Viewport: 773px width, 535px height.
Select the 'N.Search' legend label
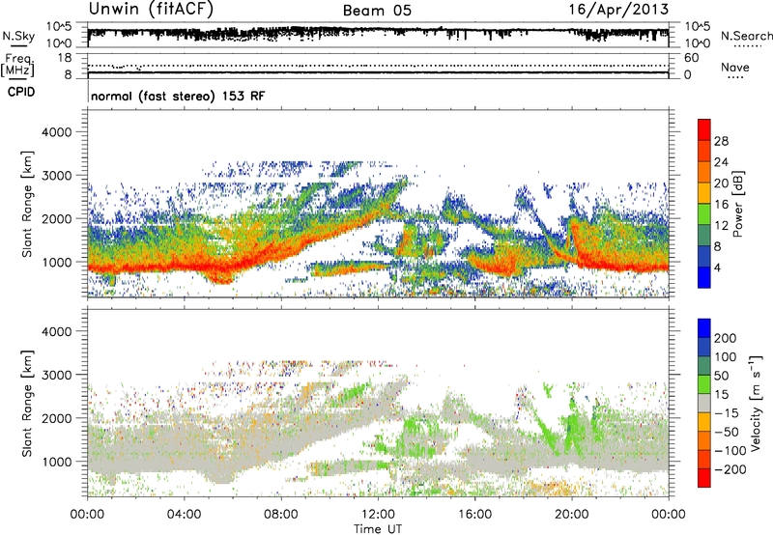[x=746, y=36]
